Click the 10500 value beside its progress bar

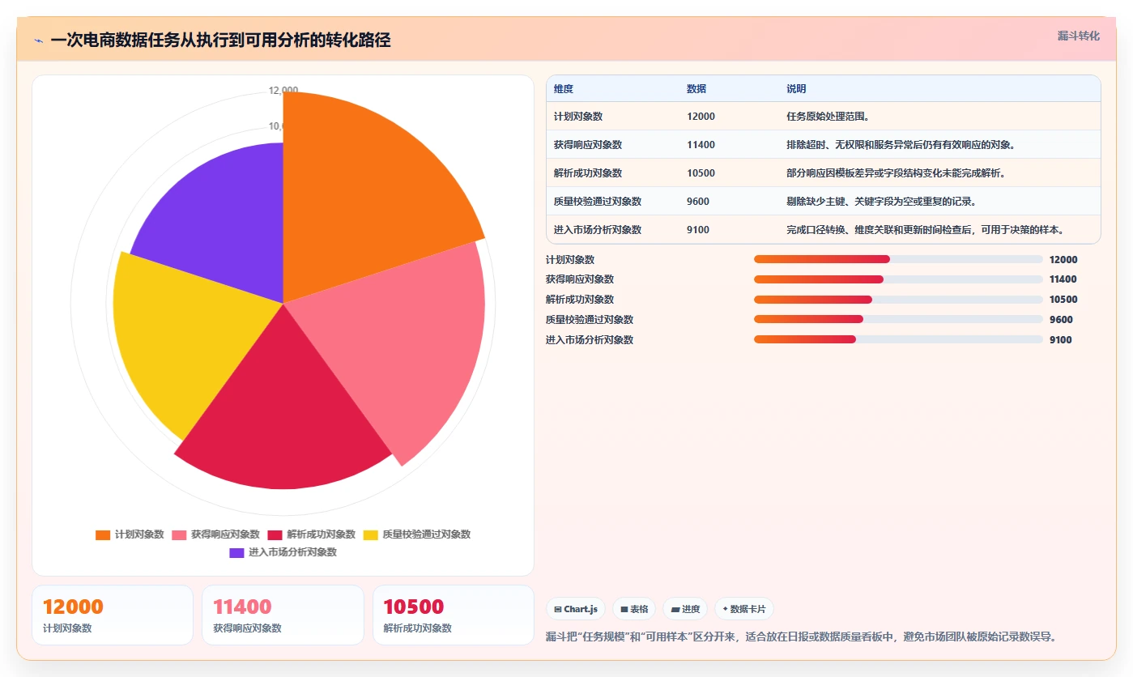coord(1063,300)
